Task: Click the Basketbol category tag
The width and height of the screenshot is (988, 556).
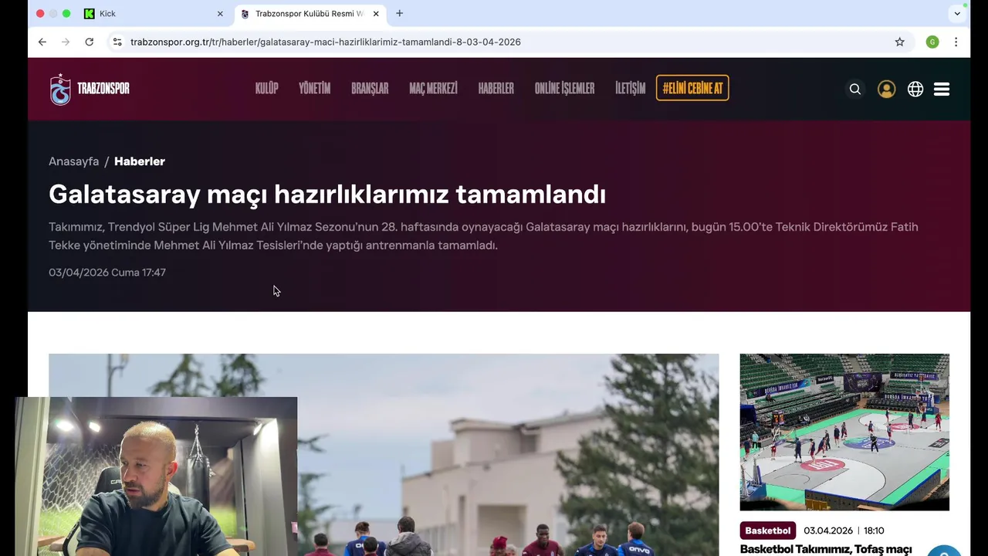Action: point(768,531)
